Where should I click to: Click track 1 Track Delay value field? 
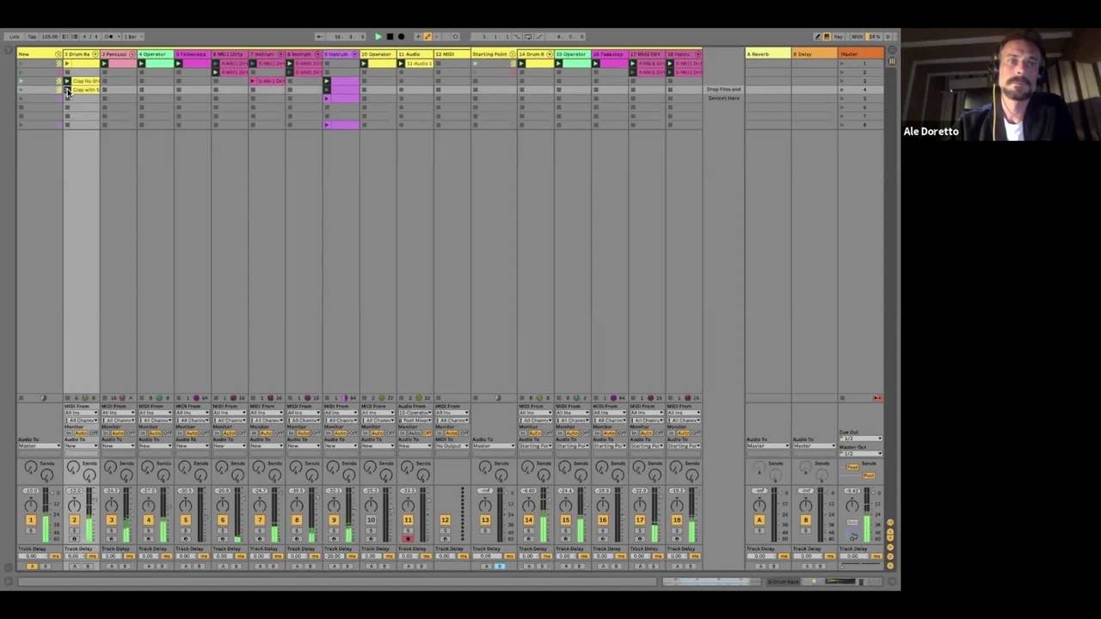(34, 556)
